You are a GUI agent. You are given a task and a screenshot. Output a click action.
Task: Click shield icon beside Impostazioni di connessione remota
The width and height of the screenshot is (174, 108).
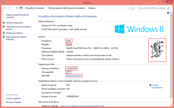pos(4,27)
